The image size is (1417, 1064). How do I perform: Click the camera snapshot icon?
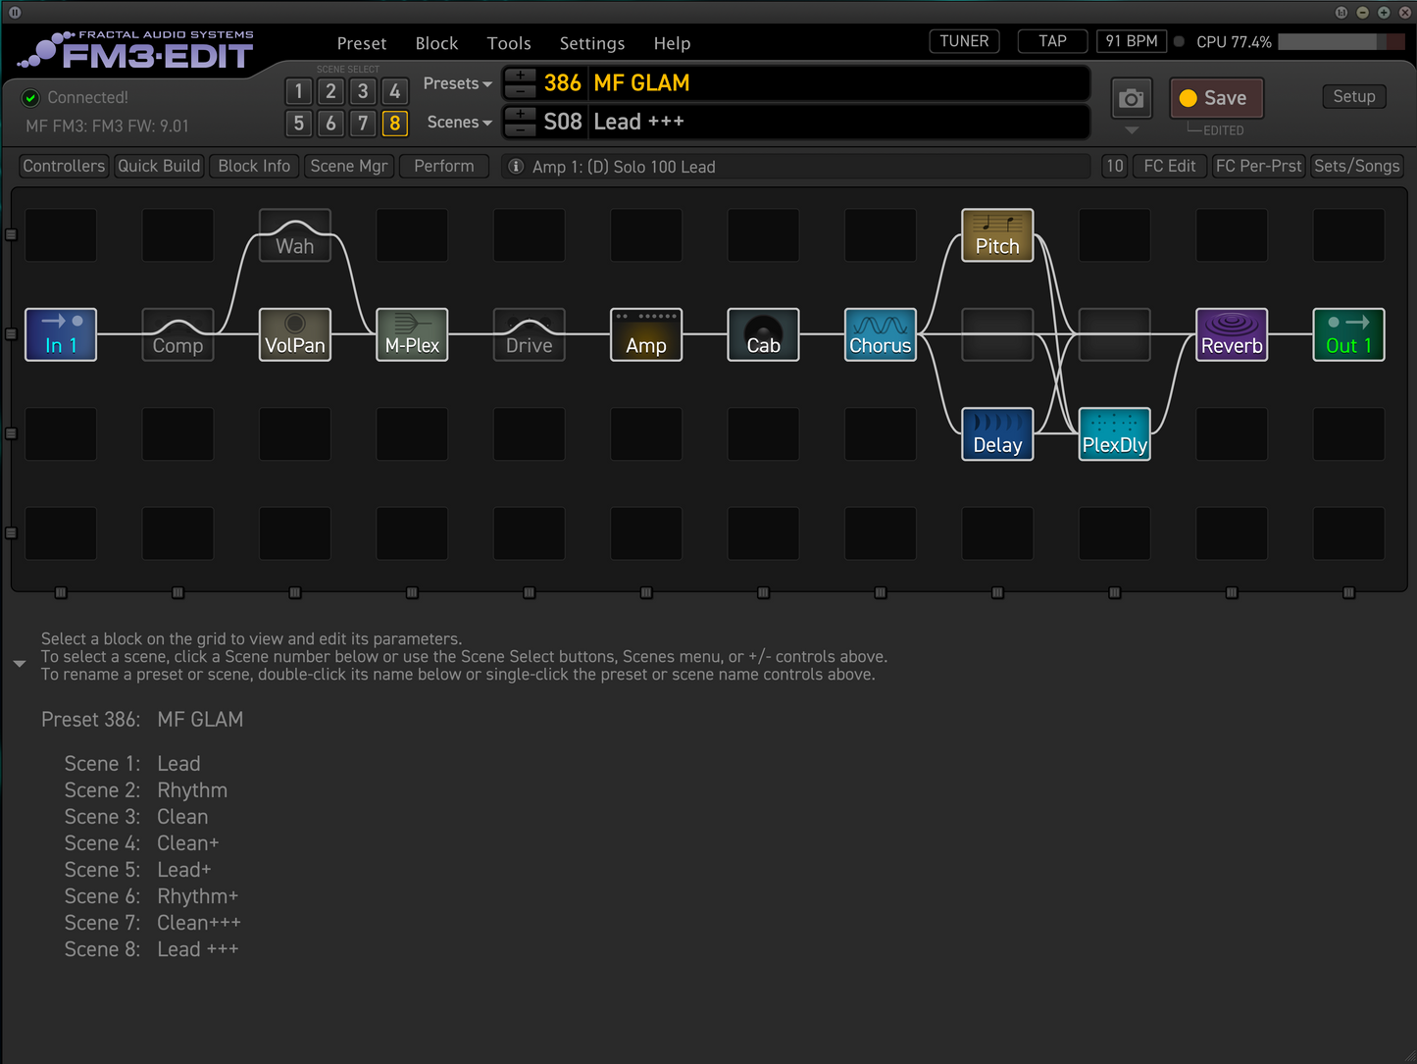[x=1132, y=99]
